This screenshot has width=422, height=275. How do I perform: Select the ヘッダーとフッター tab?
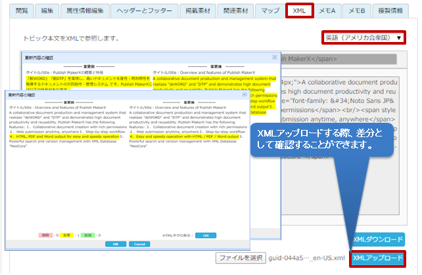click(144, 11)
